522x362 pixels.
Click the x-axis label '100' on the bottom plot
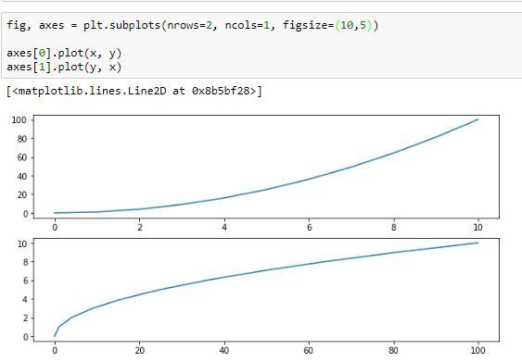point(477,350)
